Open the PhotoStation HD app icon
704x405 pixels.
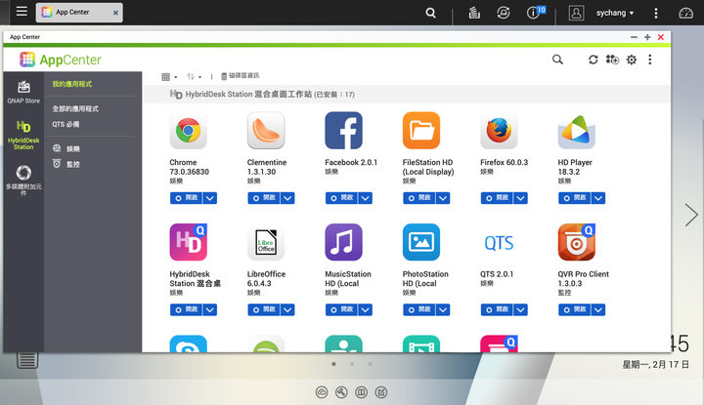pos(421,242)
